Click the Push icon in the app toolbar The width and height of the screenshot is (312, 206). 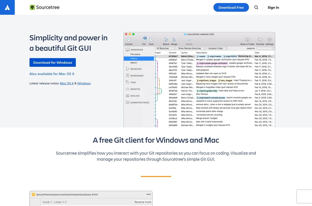(x=151, y=40)
